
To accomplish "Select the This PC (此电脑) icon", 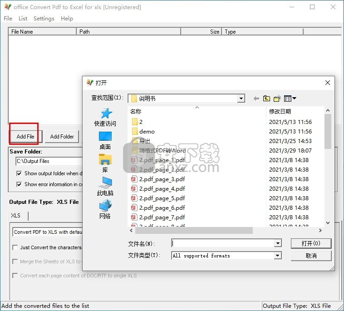I will click(x=106, y=183).
